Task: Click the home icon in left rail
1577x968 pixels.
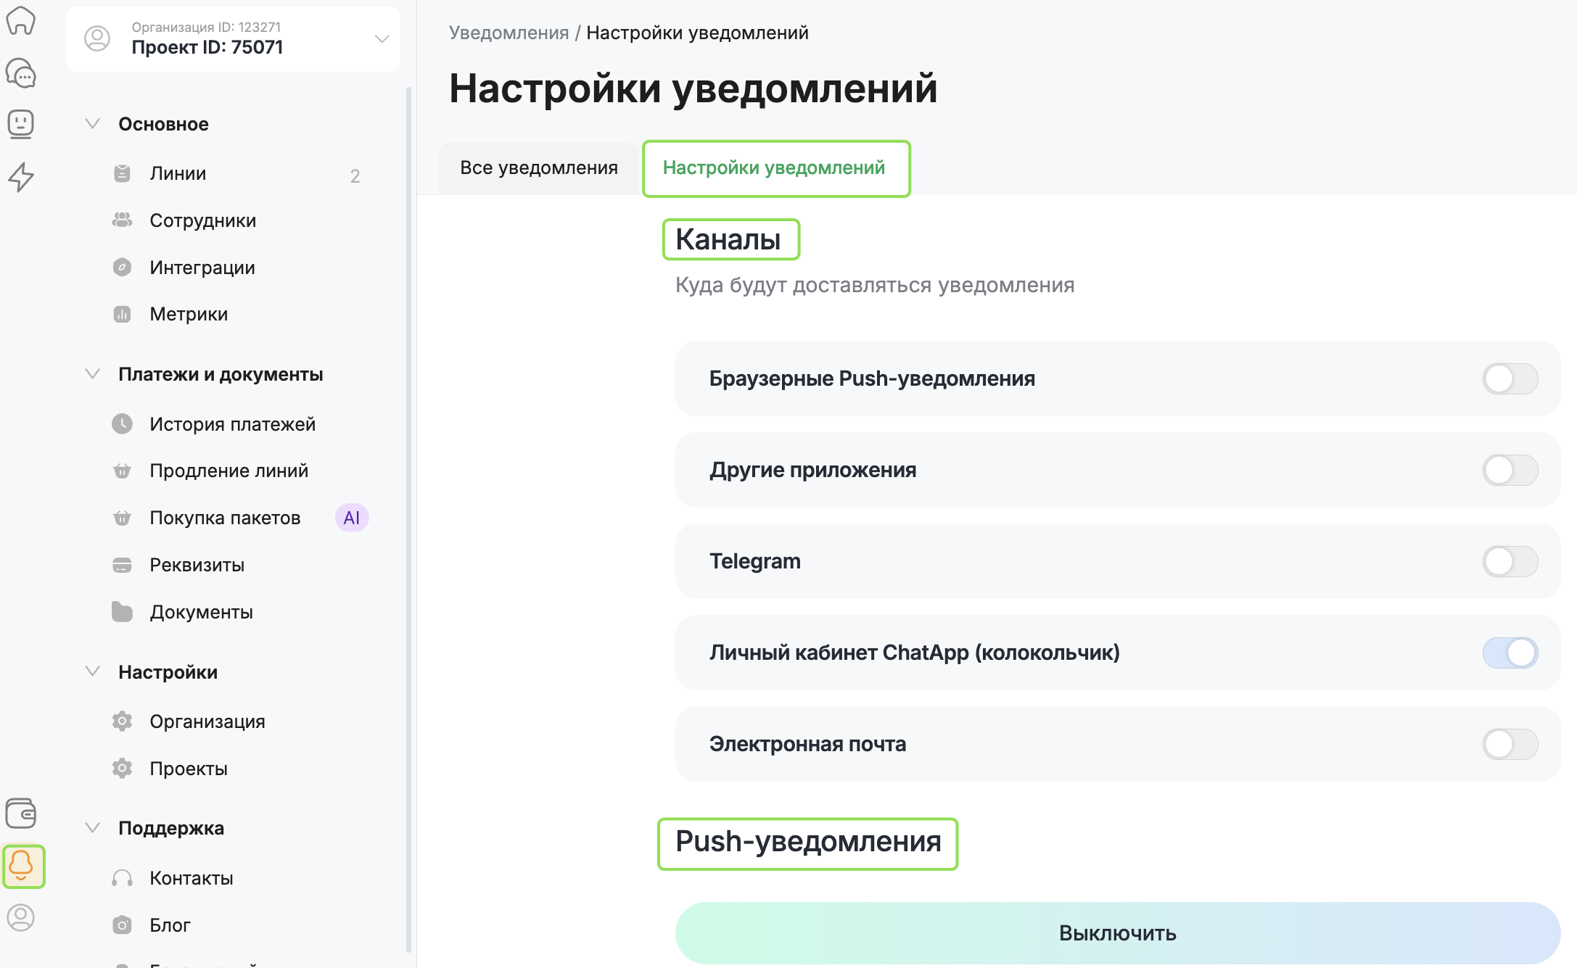Action: pos(21,20)
